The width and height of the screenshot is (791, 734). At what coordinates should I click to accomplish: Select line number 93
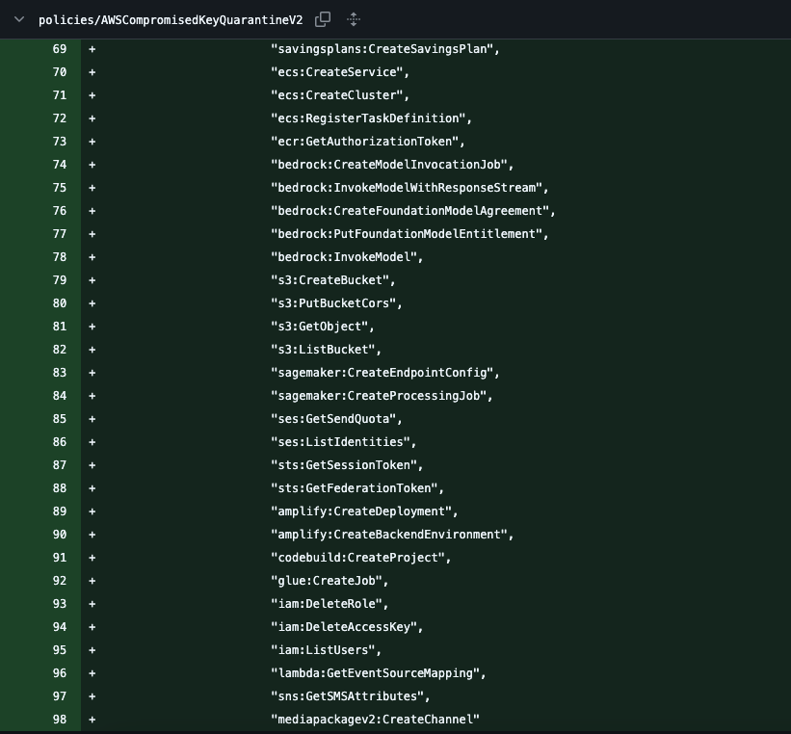point(60,604)
